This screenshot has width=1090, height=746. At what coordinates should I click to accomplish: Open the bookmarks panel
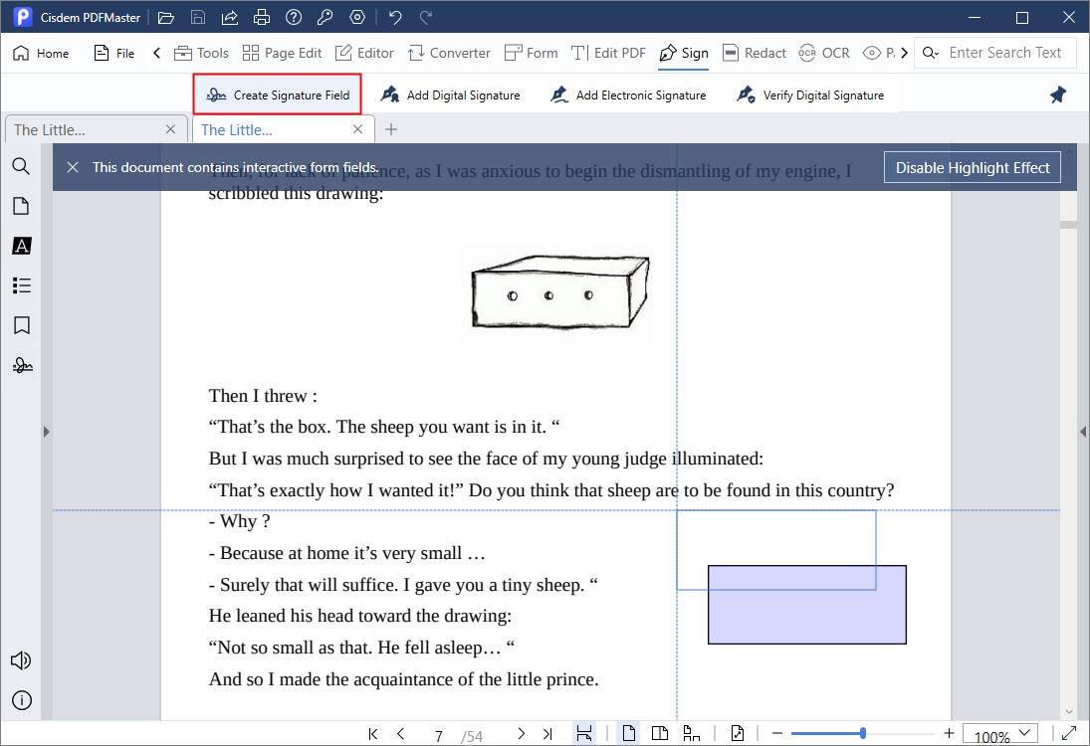22,325
